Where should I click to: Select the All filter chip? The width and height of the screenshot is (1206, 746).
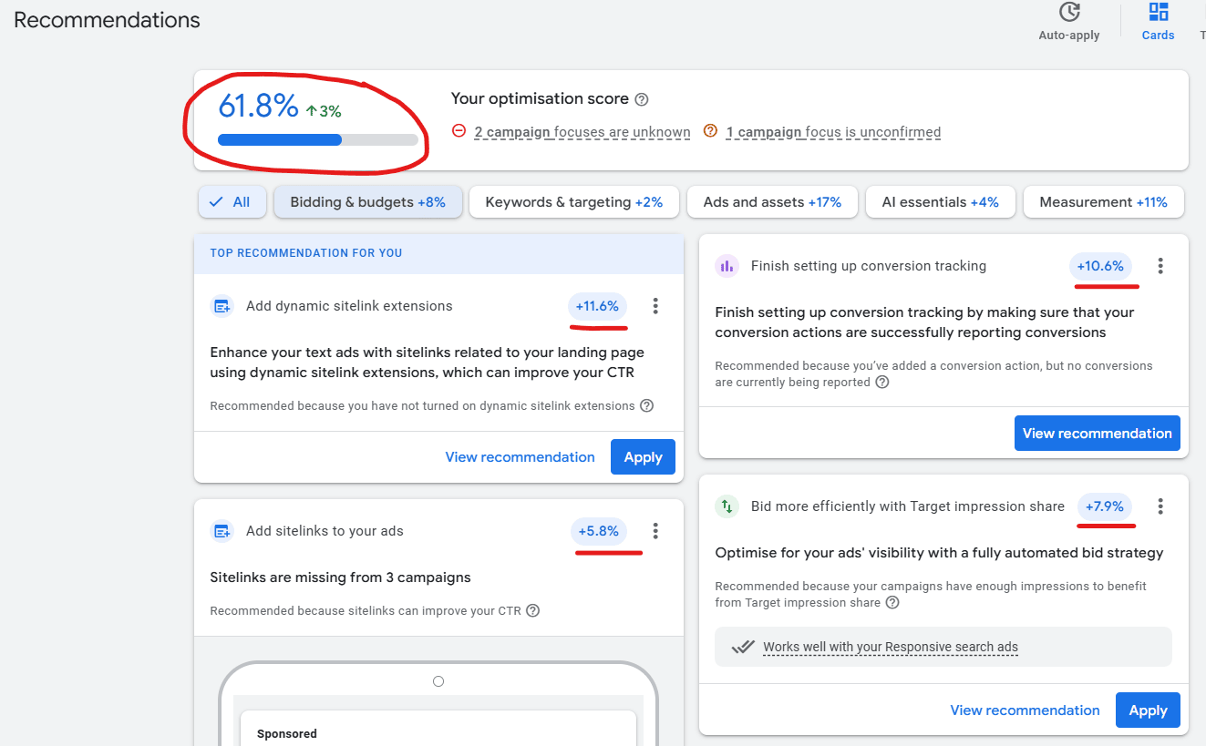point(232,202)
